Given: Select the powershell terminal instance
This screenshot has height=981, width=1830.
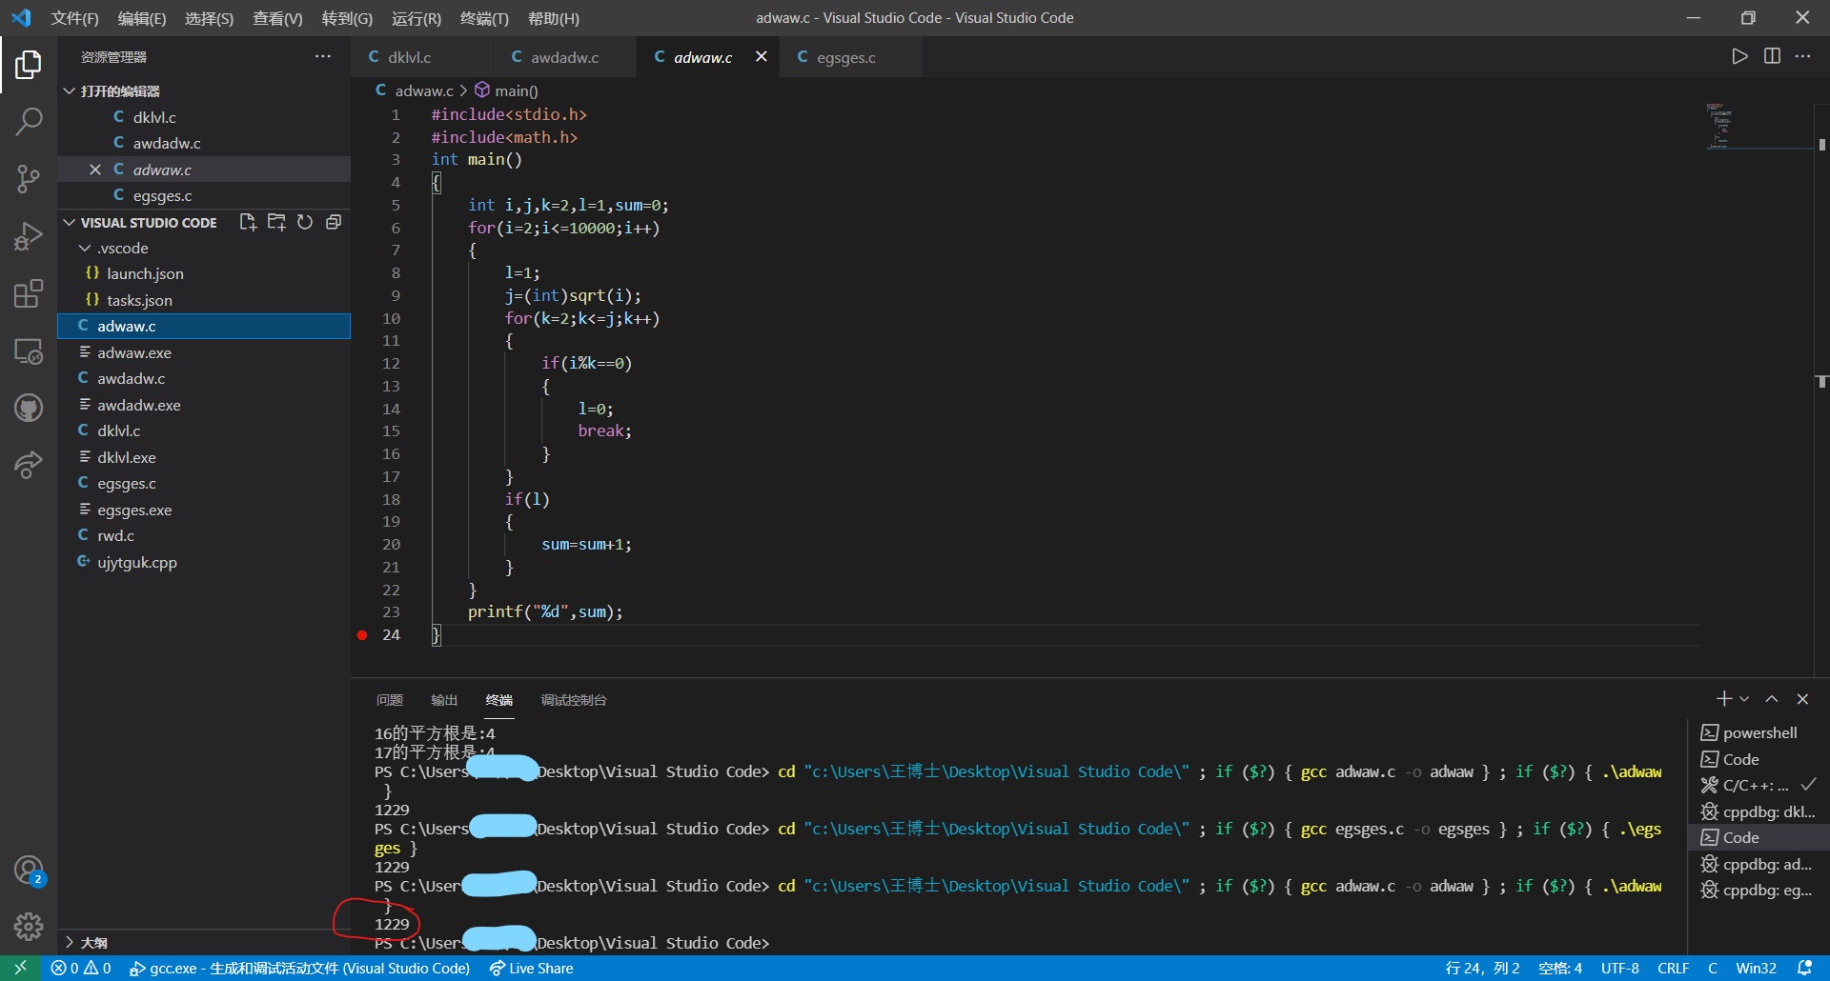Looking at the screenshot, I should (1759, 732).
